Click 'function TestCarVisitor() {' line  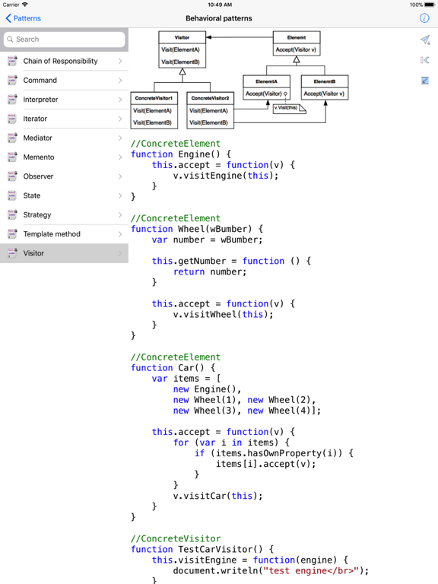pos(202,549)
